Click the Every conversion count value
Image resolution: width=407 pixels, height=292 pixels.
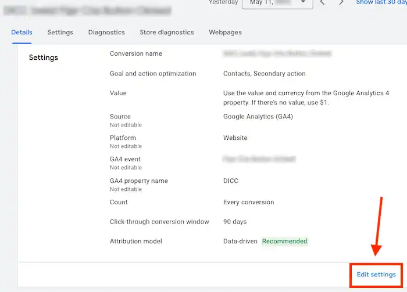[248, 203]
